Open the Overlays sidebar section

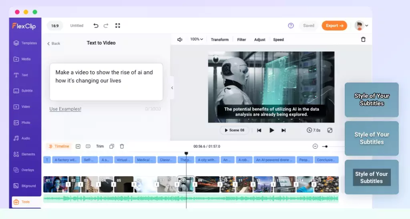coord(24,170)
